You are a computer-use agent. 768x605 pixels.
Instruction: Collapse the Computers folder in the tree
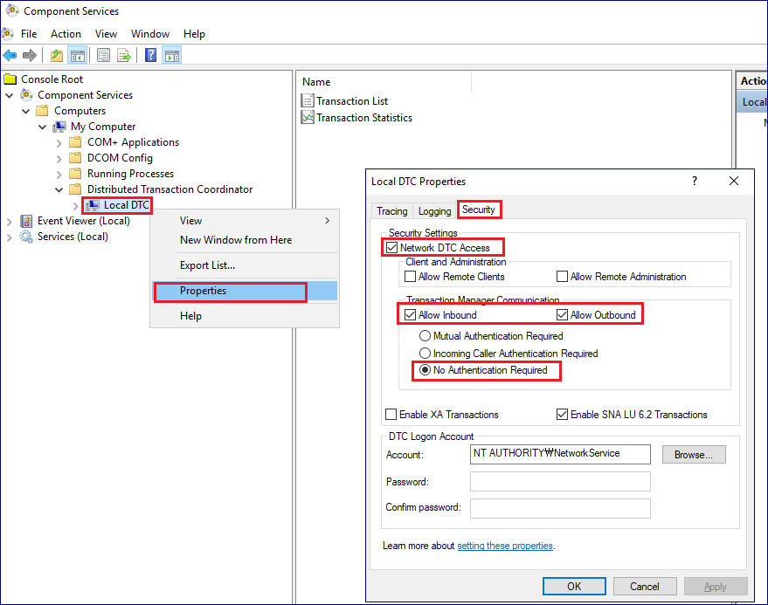[x=25, y=111]
